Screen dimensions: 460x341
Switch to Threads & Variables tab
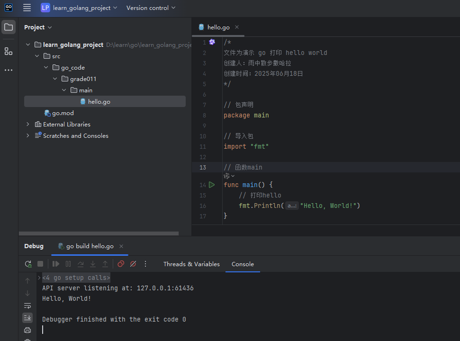pyautogui.click(x=191, y=264)
